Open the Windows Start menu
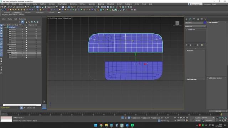228x128 pixels. (x=96, y=125)
